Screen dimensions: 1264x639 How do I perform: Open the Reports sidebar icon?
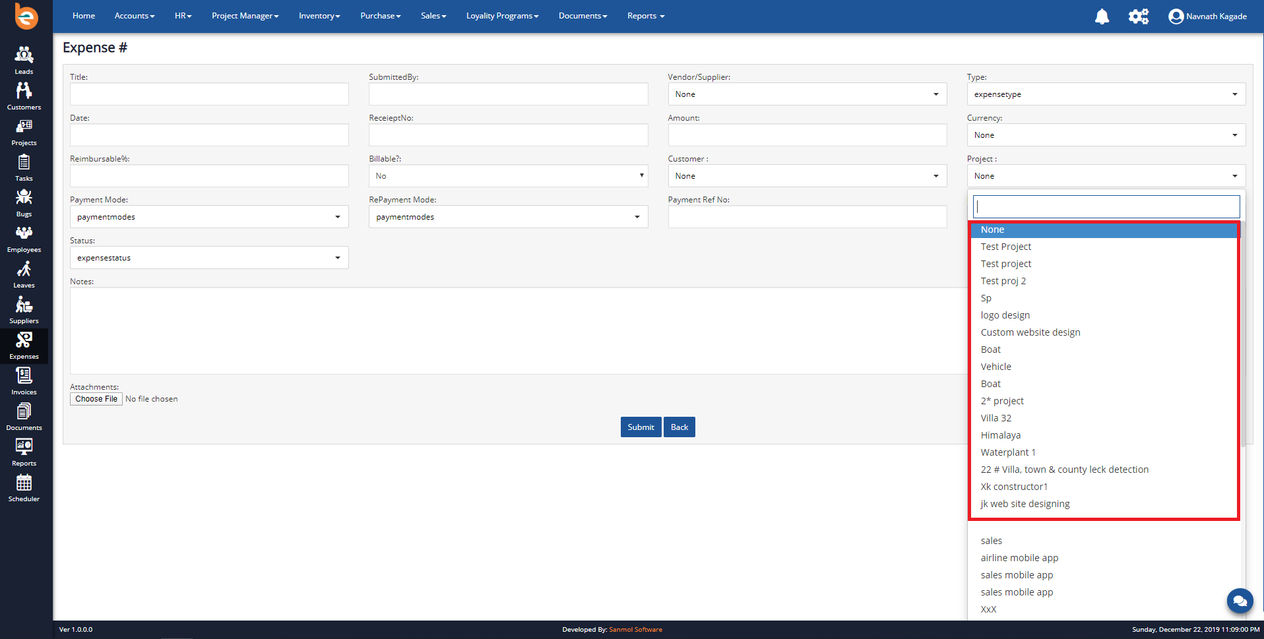point(24,452)
